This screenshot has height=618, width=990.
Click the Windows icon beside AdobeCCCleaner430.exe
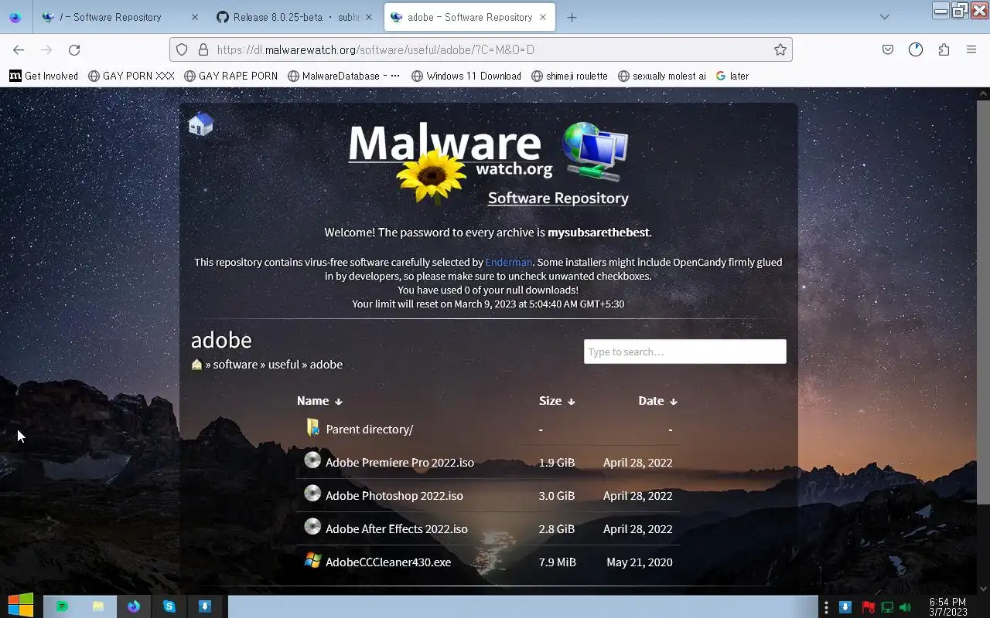tap(312, 560)
